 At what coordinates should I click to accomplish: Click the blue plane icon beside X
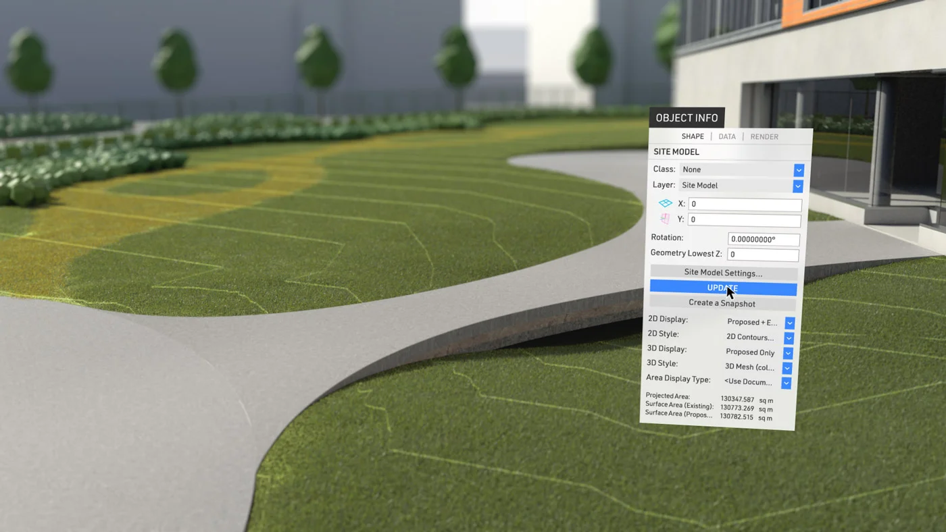point(666,203)
